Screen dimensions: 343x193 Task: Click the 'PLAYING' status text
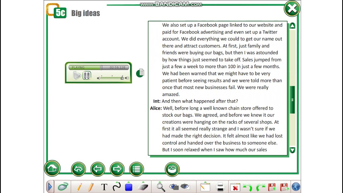[78, 68]
